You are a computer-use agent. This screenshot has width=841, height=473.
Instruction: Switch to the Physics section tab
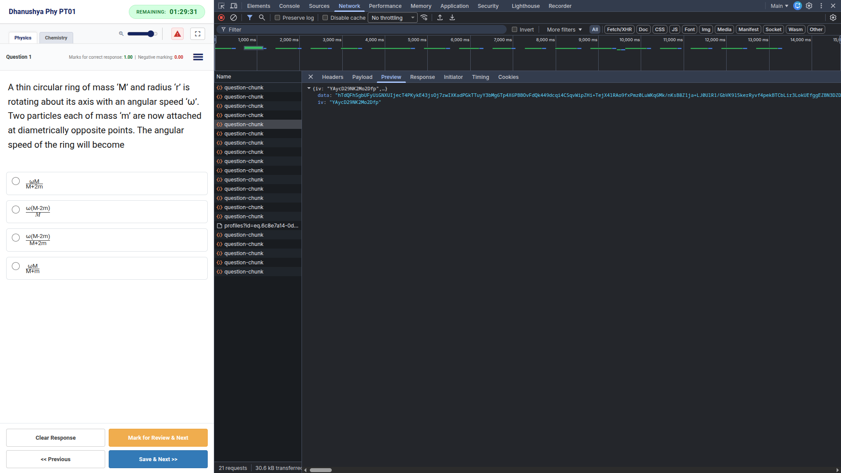[23, 38]
